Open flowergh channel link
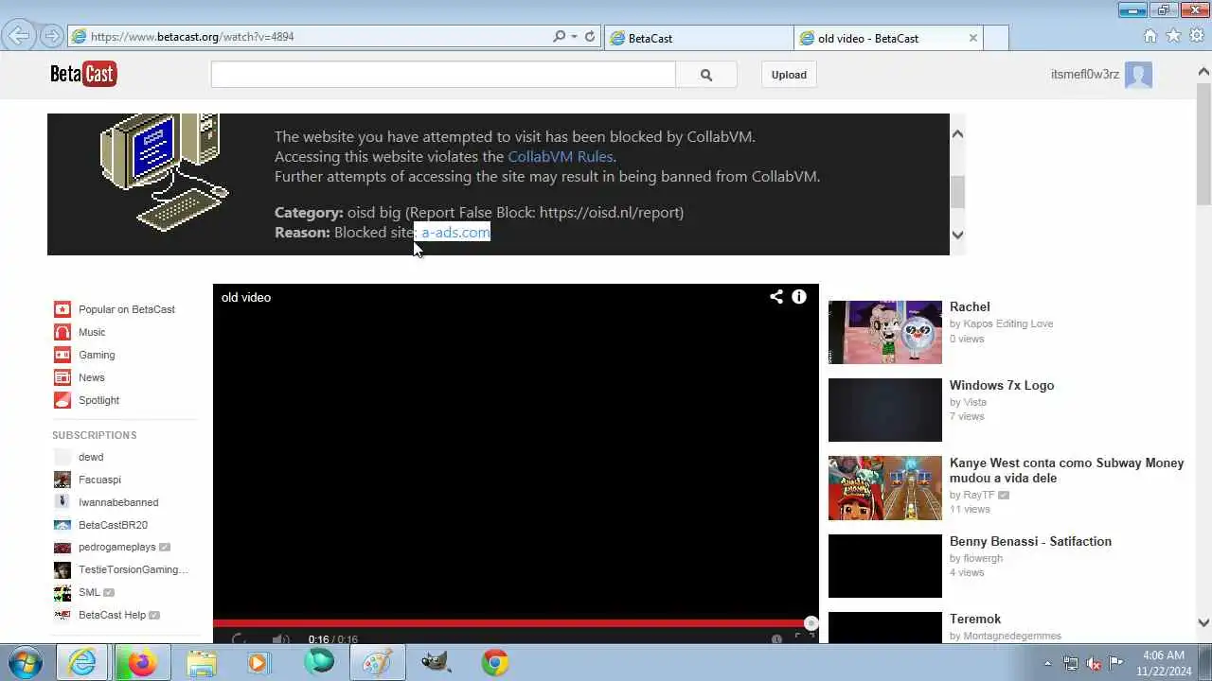 983,558
